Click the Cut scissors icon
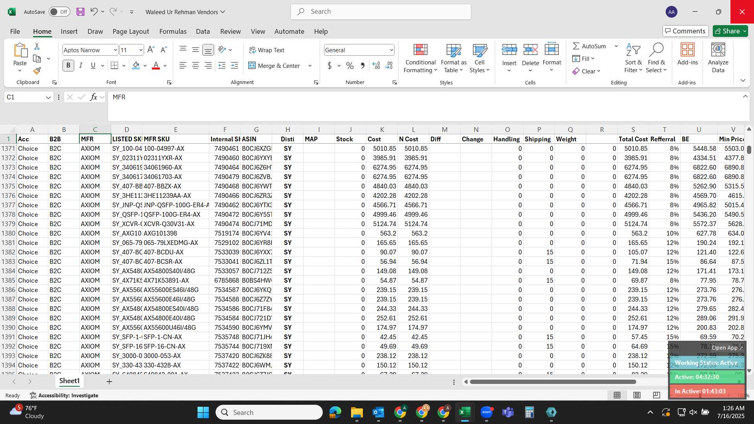Viewport: 754px width, 424px height. [x=37, y=46]
